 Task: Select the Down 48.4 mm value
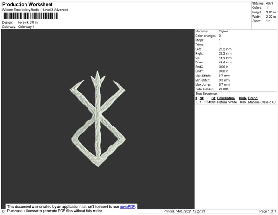(225, 62)
